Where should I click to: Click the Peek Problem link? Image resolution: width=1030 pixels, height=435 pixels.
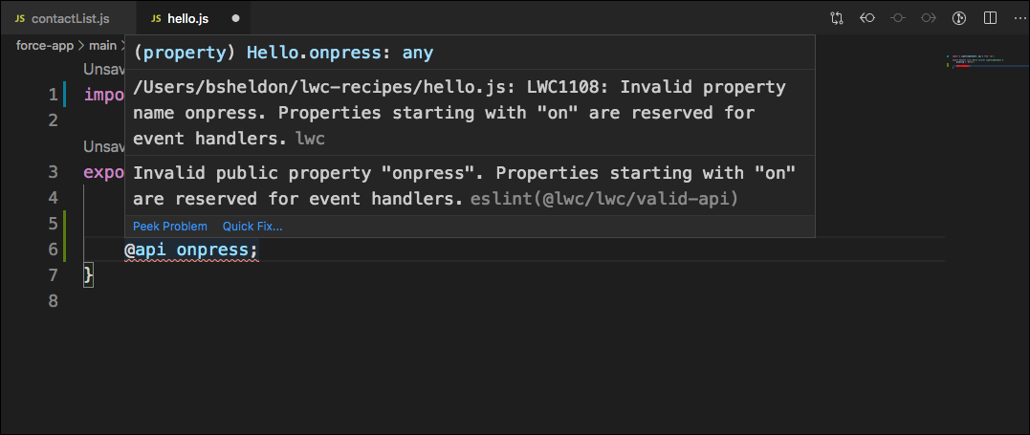click(170, 227)
